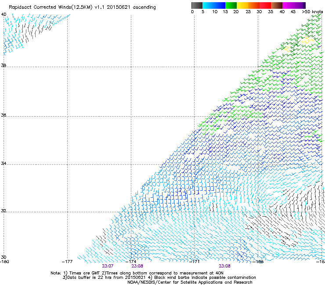The image size is (325, 285).
Task: Click latitude axis label '38'
Action: [x=4, y=65]
